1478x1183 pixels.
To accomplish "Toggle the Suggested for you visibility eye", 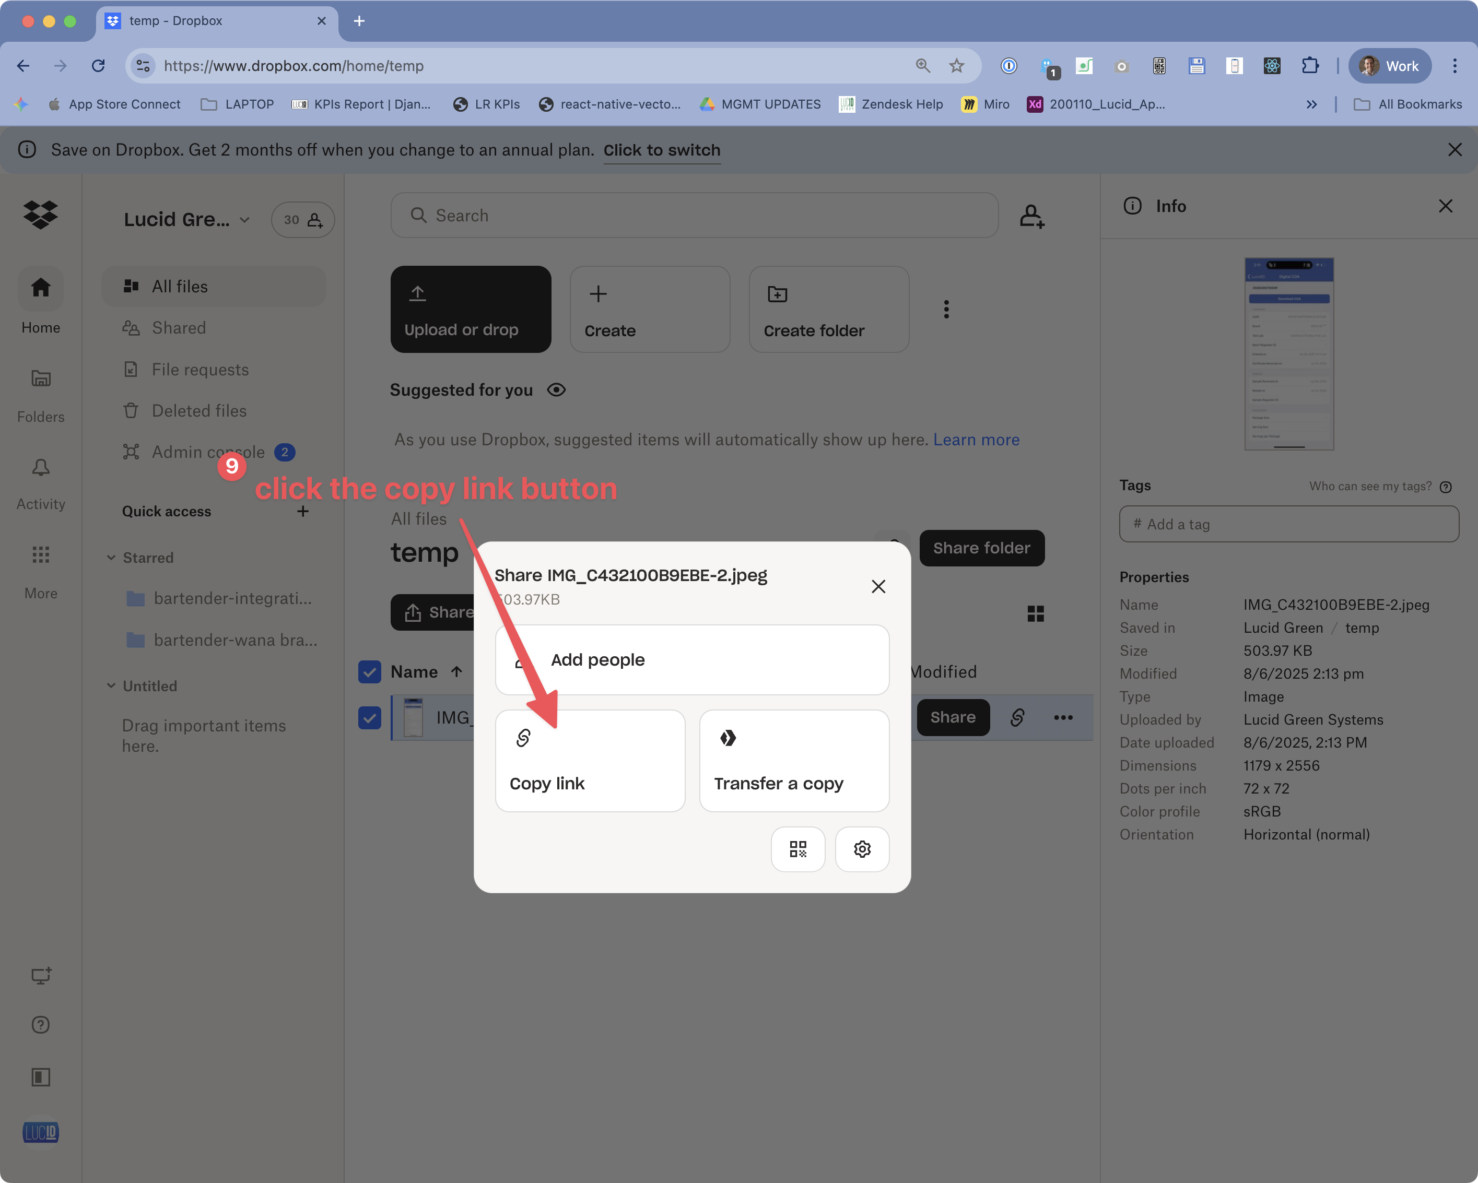I will tap(556, 389).
